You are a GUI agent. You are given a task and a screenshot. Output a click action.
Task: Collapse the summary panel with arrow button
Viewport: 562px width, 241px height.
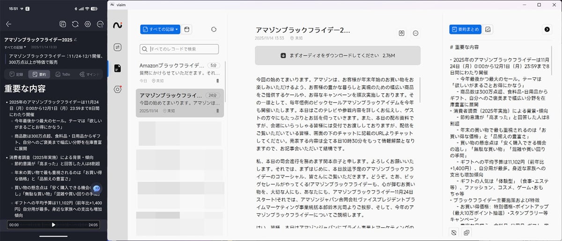pyautogui.click(x=547, y=29)
